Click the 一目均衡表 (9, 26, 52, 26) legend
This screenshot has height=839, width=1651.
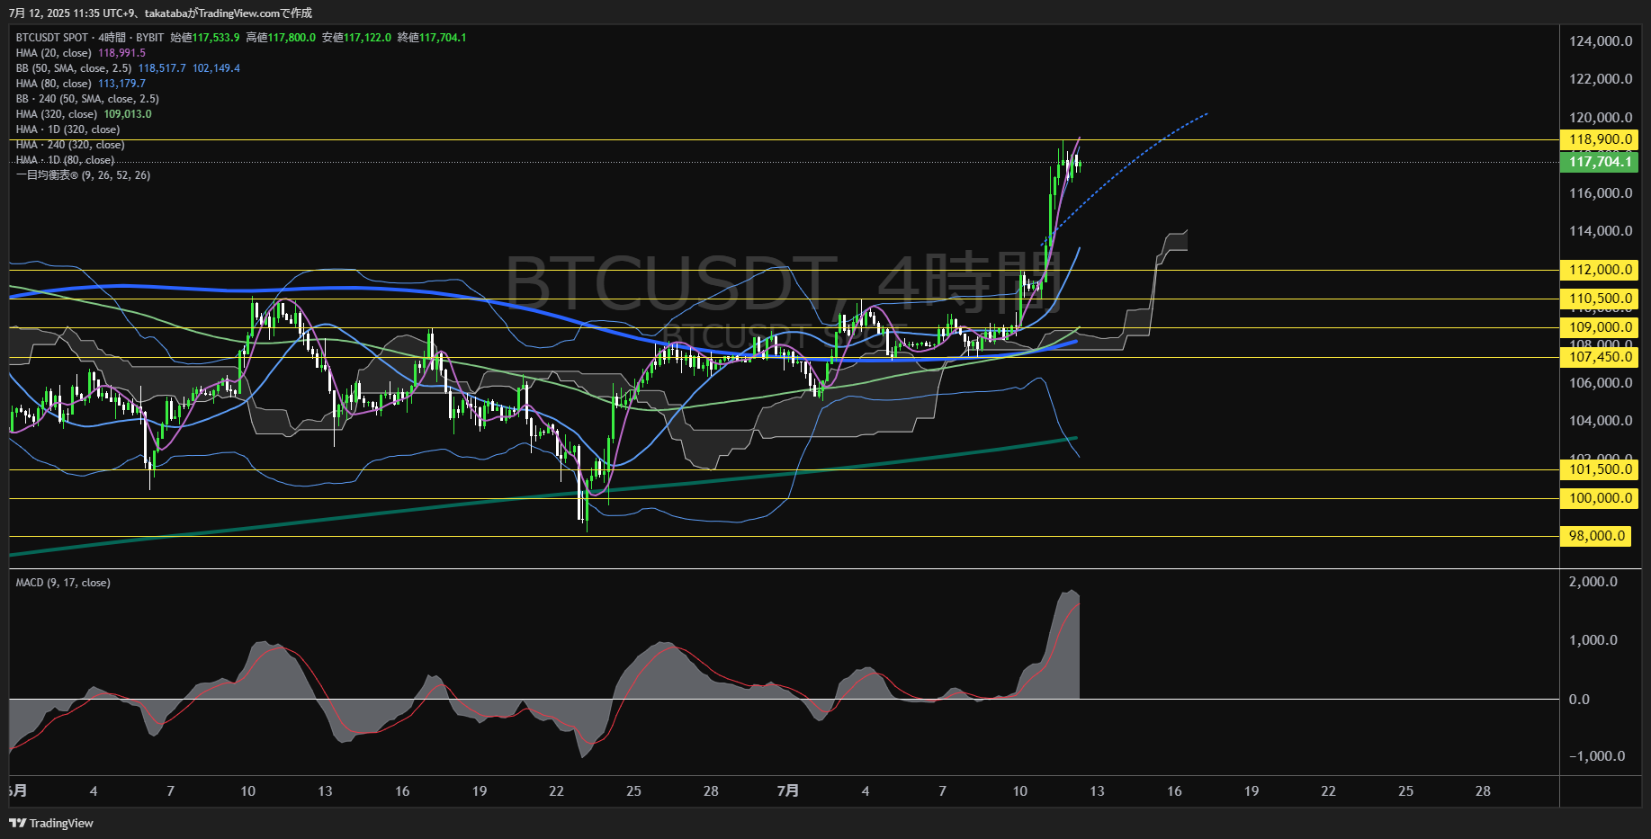[83, 175]
